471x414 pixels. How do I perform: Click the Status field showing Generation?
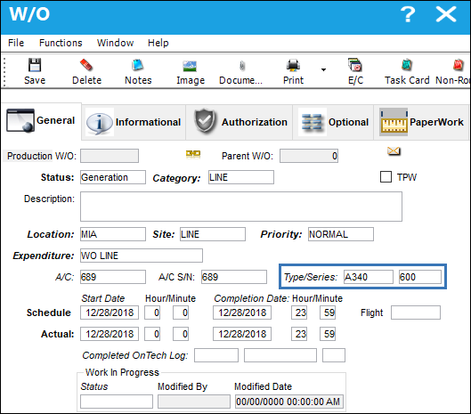[x=113, y=177]
